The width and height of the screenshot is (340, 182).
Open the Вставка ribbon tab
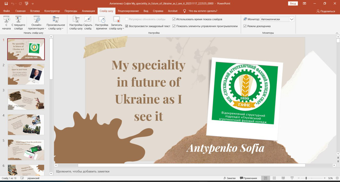[x=35, y=11]
